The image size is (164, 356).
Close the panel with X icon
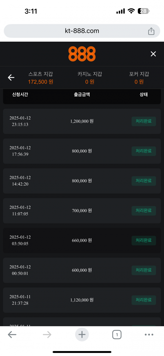pos(153,54)
